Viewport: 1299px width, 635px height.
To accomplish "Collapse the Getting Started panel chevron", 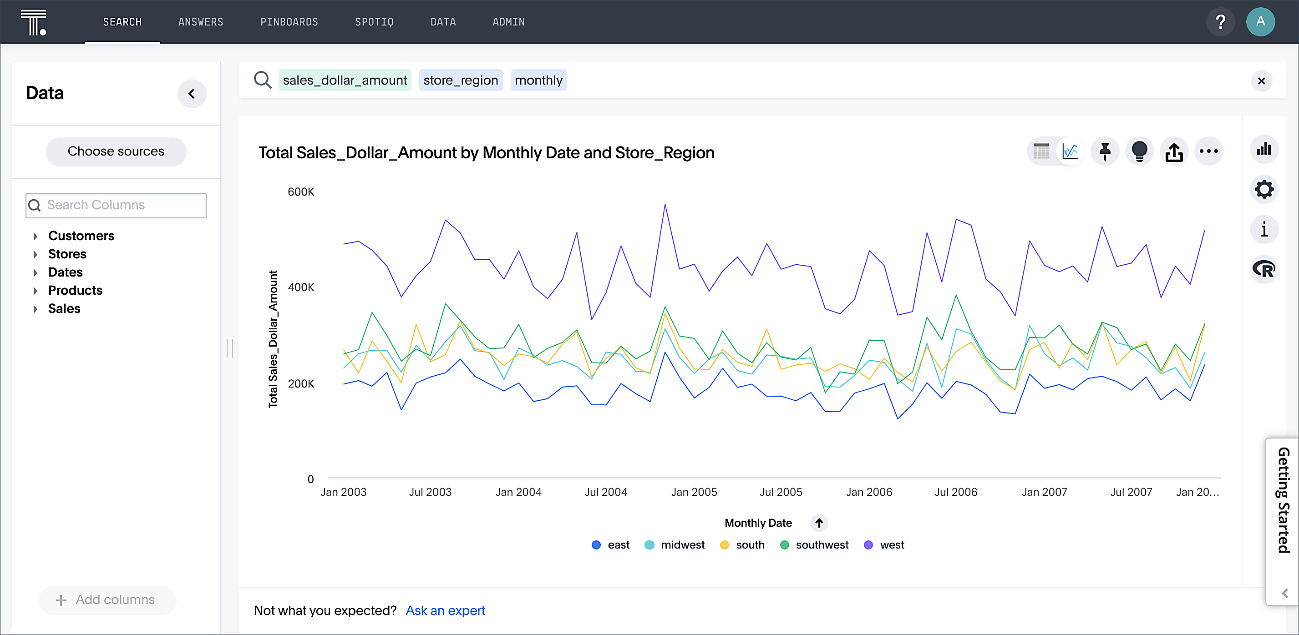I will [1284, 593].
